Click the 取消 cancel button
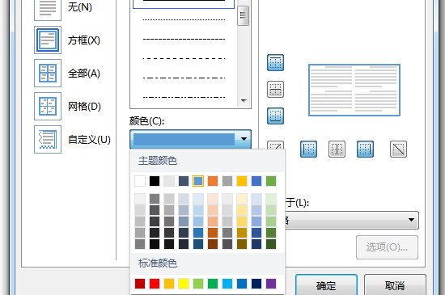This screenshot has width=445, height=295. coord(395,285)
